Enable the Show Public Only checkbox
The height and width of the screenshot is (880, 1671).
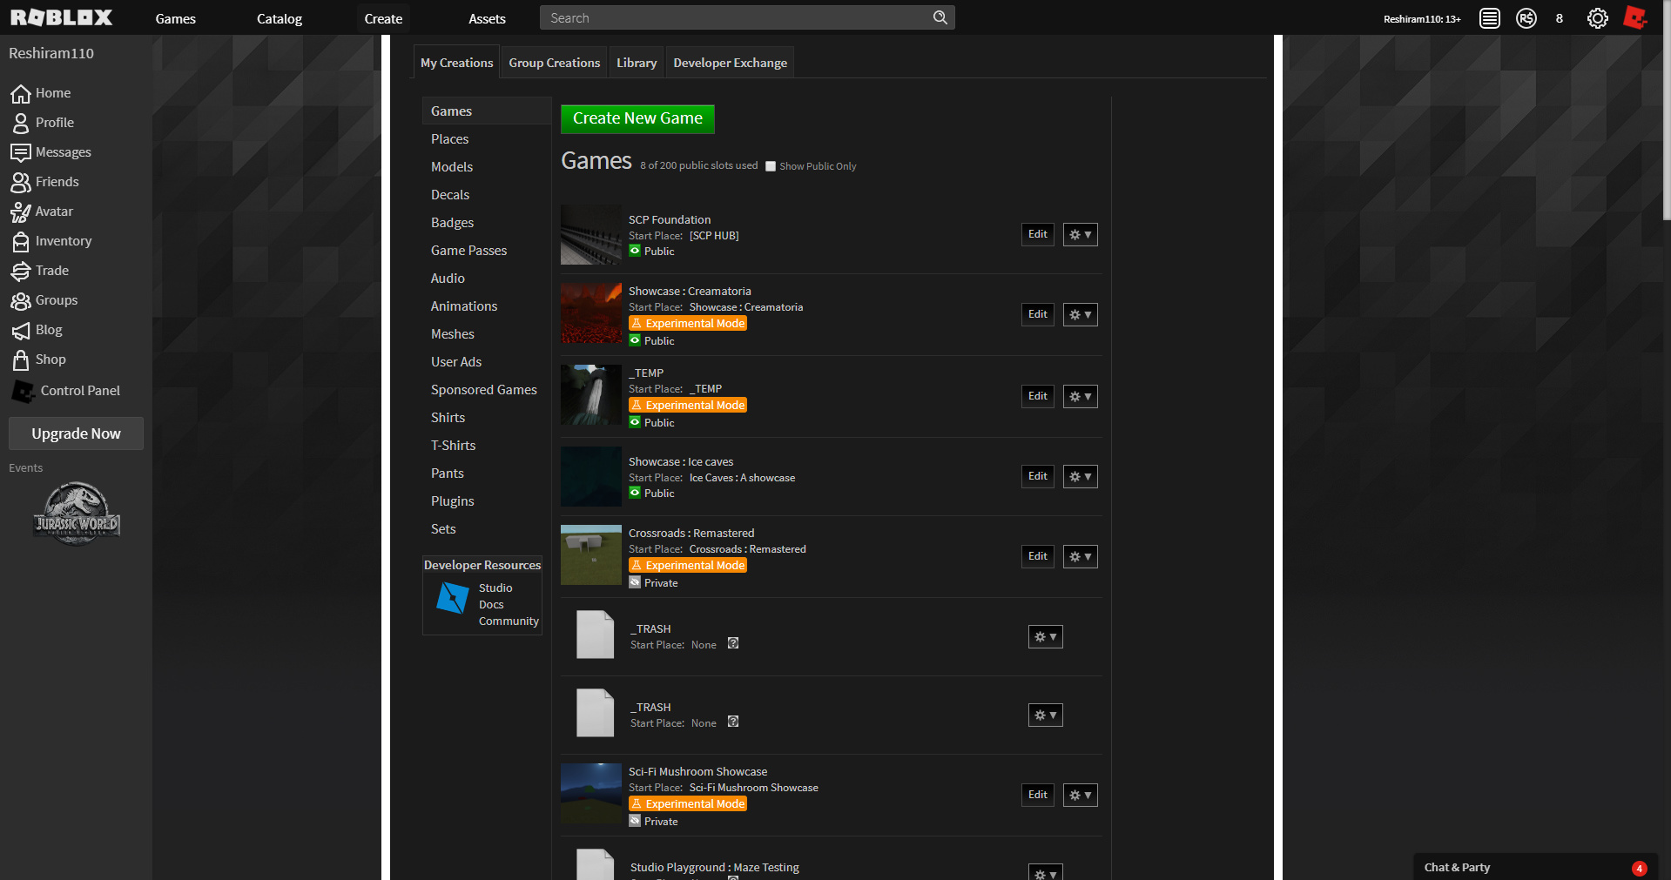(770, 165)
